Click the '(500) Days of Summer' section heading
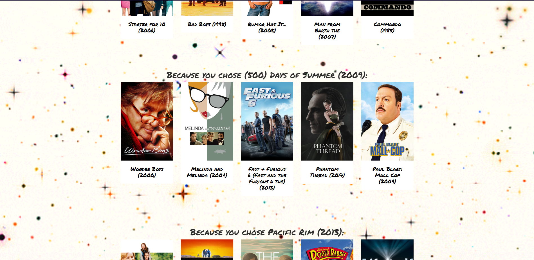 click(267, 75)
